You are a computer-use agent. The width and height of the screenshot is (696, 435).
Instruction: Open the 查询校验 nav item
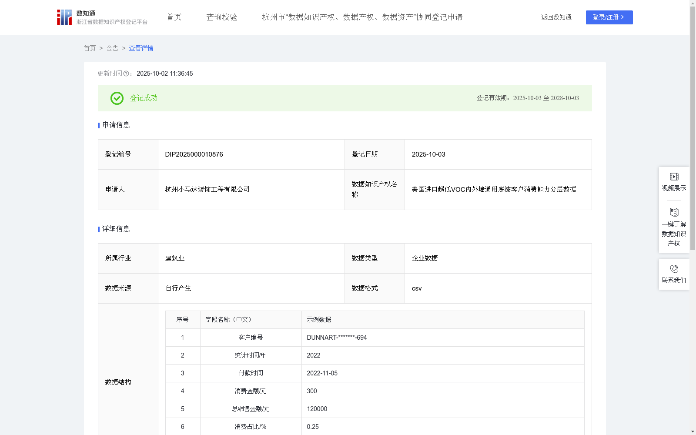222,17
